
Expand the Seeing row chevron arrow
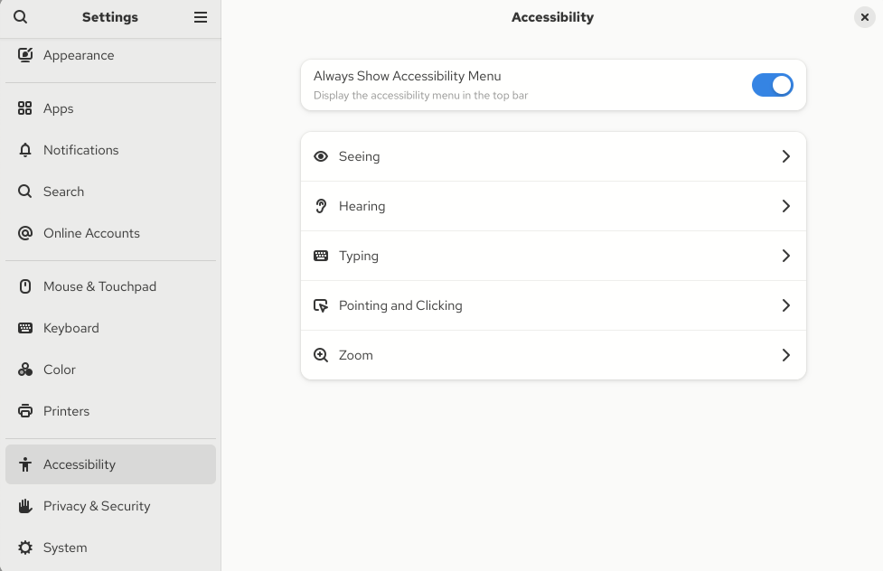tap(785, 156)
